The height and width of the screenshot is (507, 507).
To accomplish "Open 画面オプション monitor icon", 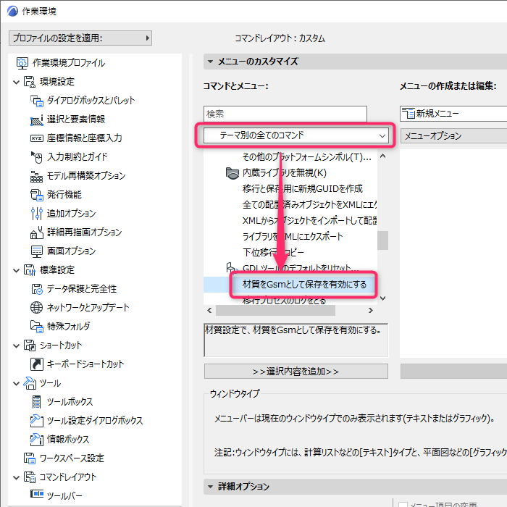I will (x=36, y=251).
